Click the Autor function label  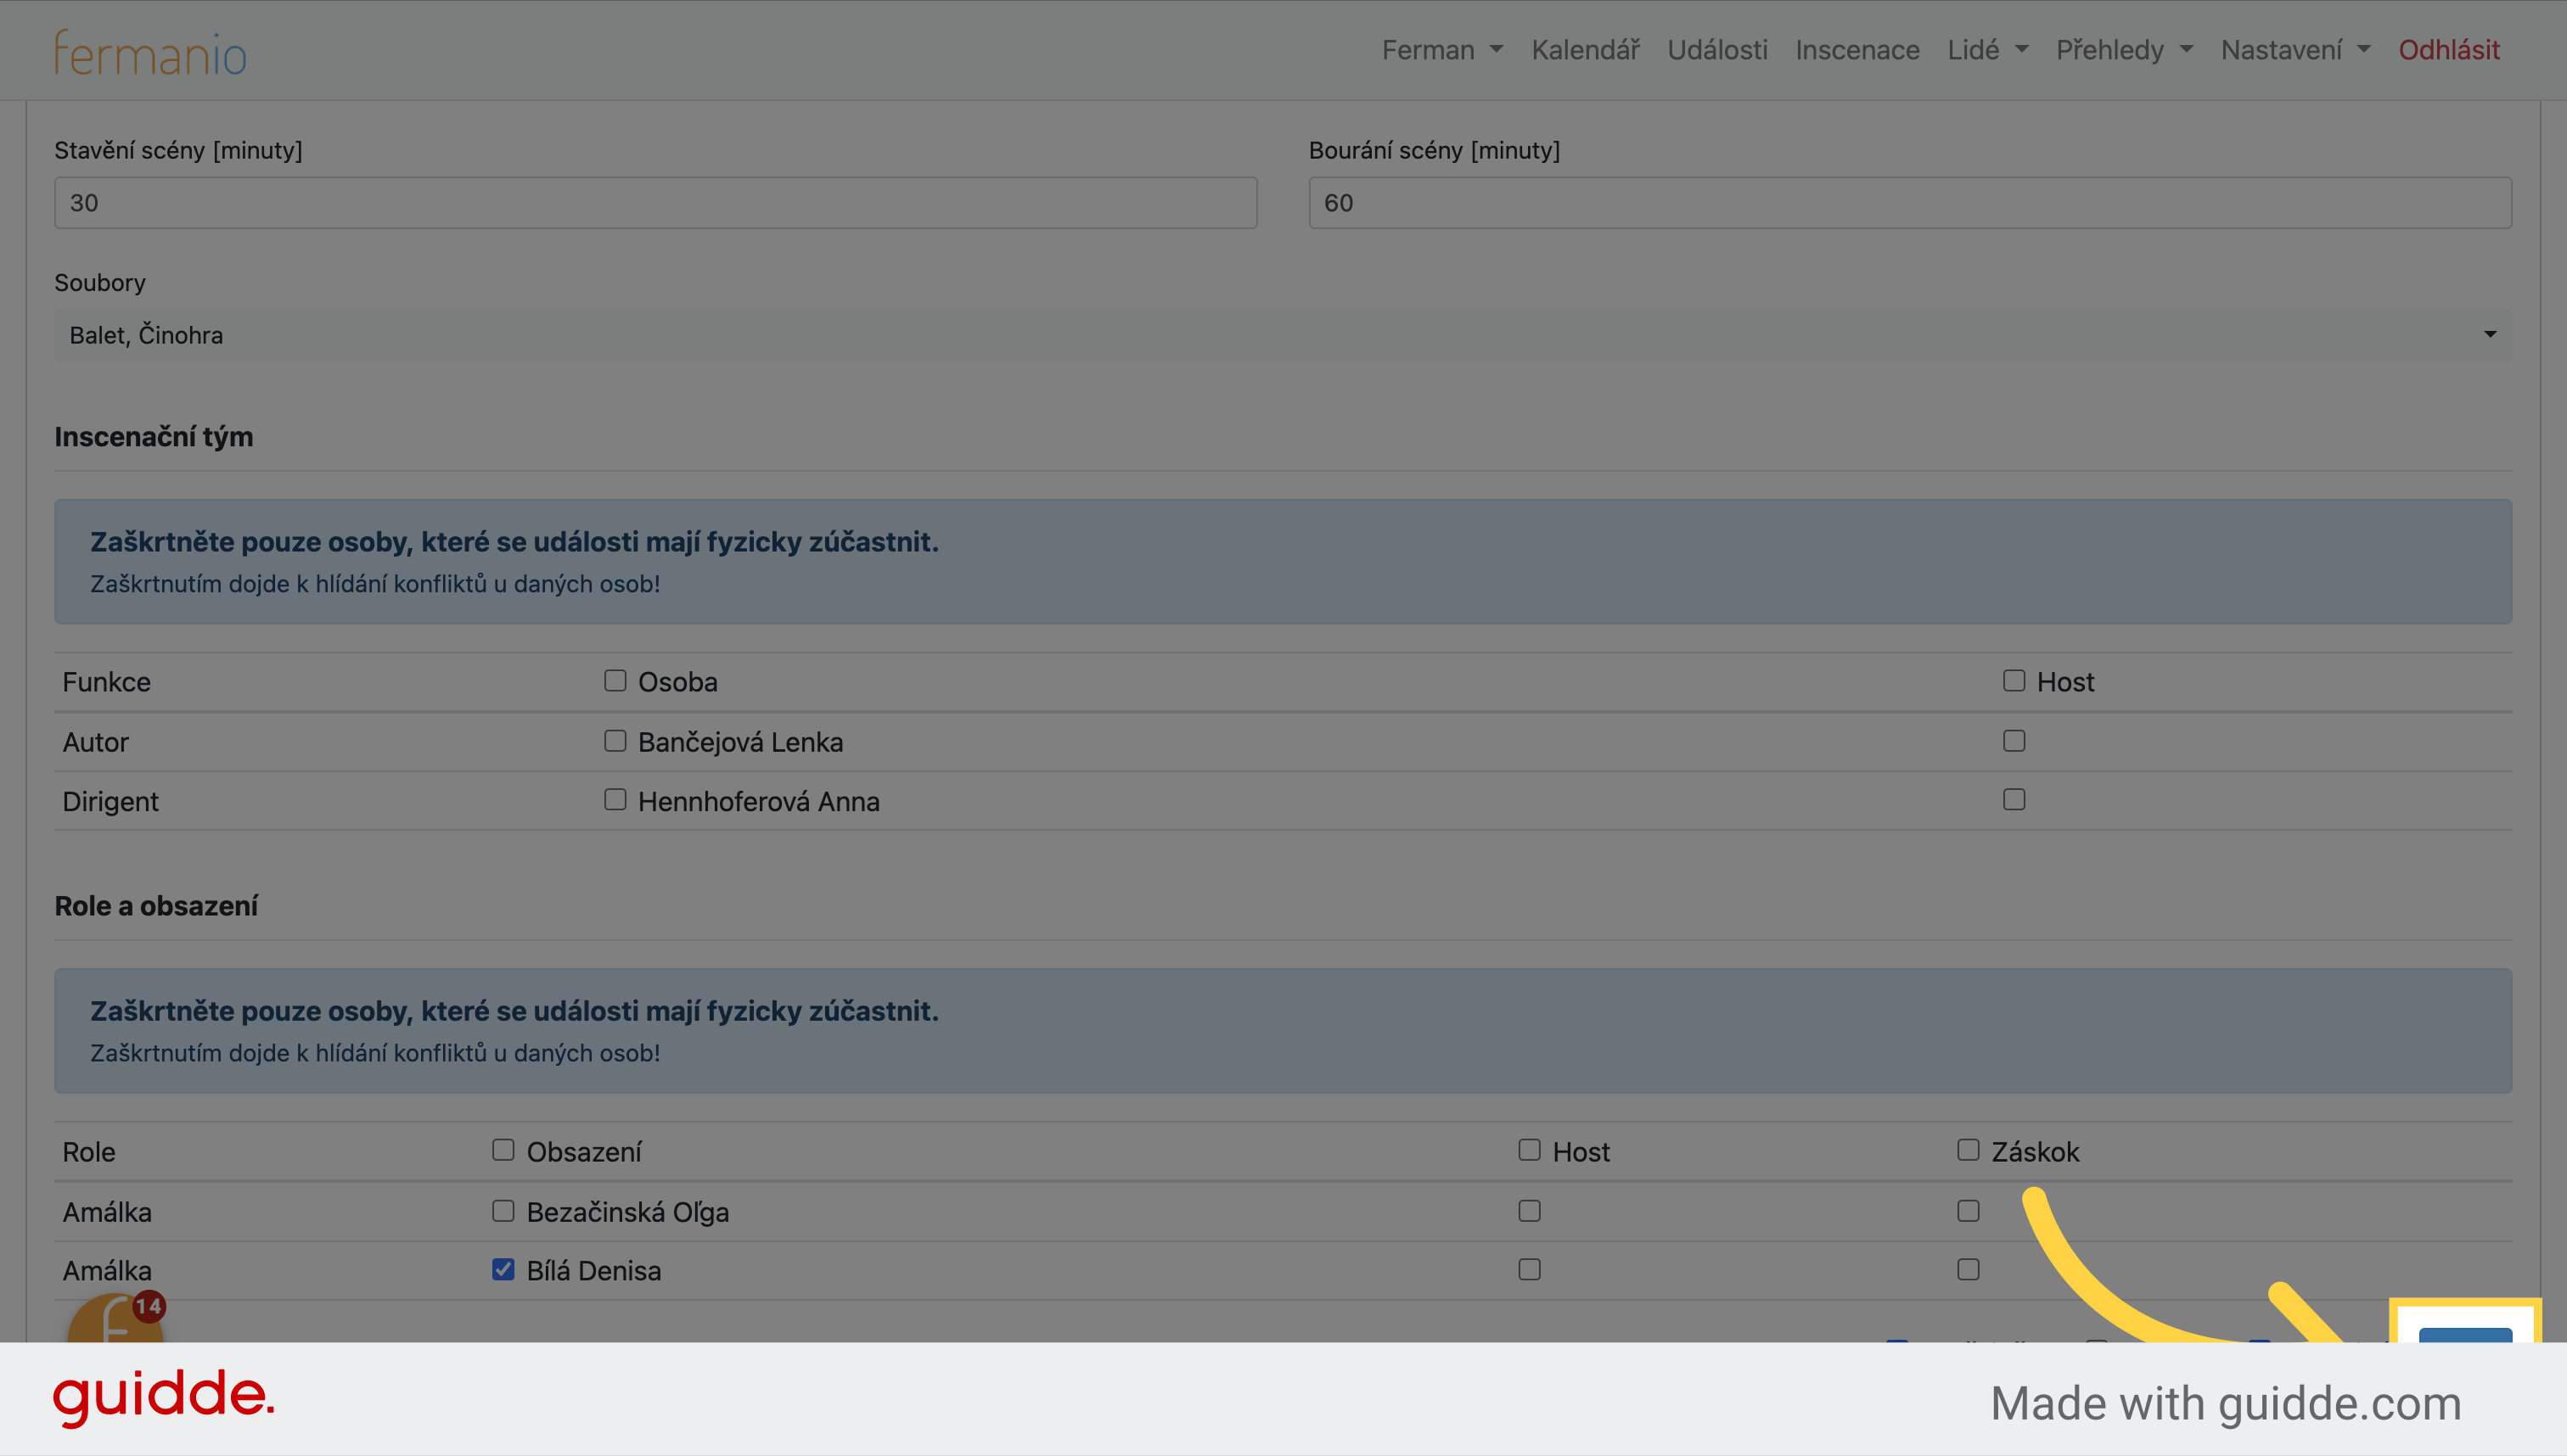(95, 742)
